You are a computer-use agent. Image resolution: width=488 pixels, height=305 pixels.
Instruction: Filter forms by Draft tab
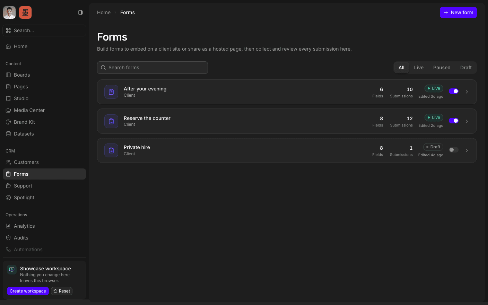(x=466, y=68)
